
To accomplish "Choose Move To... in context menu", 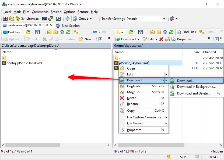I will pos(144,92).
